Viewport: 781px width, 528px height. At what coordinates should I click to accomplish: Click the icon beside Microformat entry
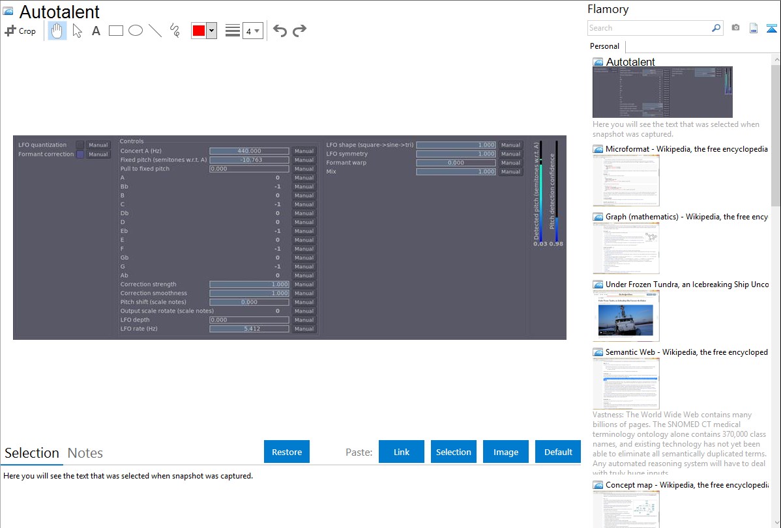click(x=598, y=149)
